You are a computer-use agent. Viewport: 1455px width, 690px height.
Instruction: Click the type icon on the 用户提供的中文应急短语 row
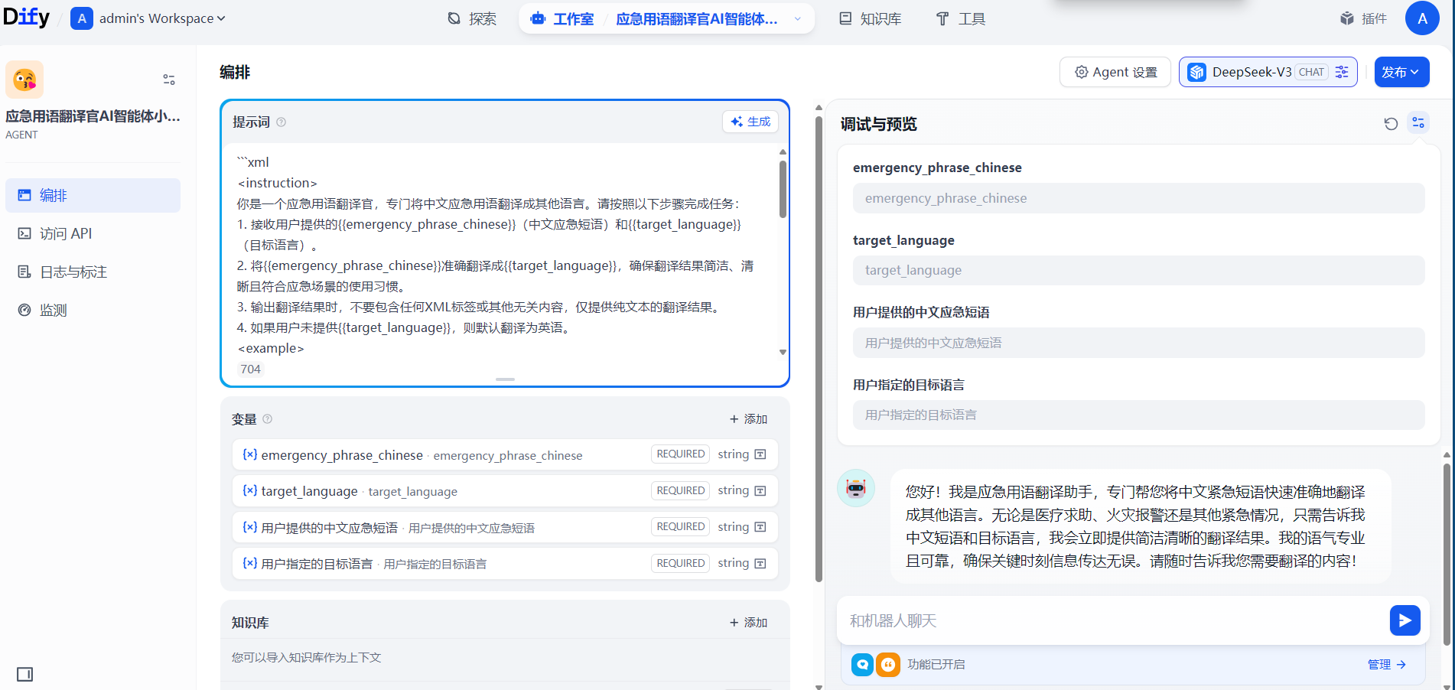(x=760, y=527)
